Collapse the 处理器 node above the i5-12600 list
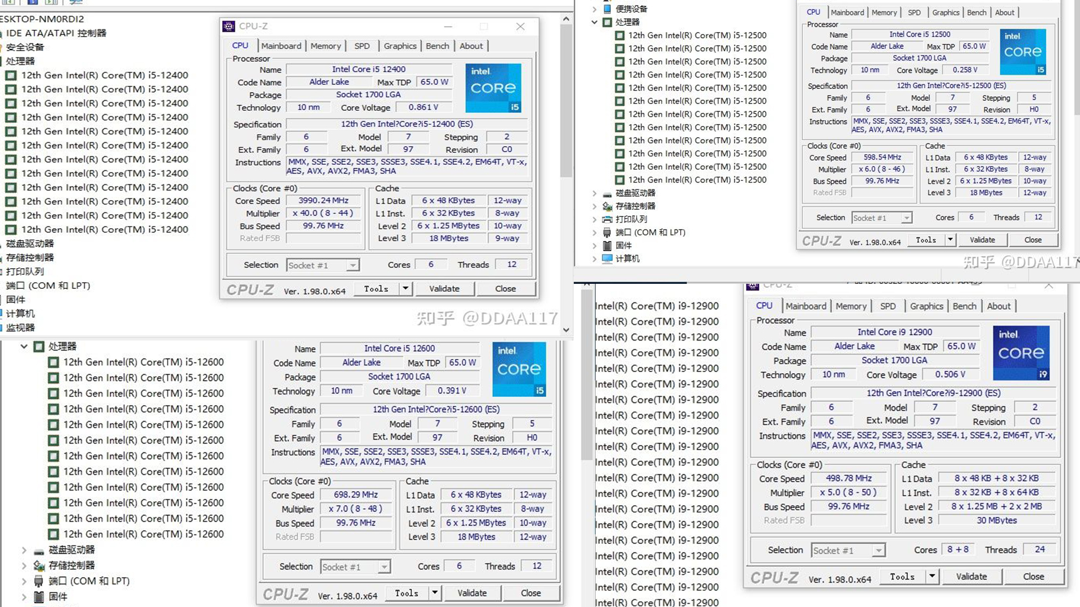Screen dimensions: 1080x607 tap(24, 346)
